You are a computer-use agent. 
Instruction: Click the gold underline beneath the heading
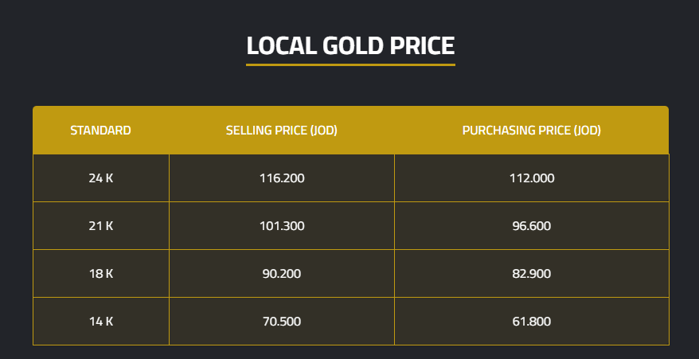350,64
